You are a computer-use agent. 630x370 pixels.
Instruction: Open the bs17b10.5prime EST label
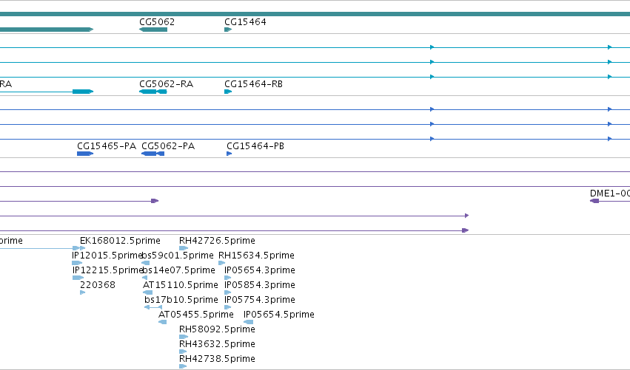click(x=181, y=301)
